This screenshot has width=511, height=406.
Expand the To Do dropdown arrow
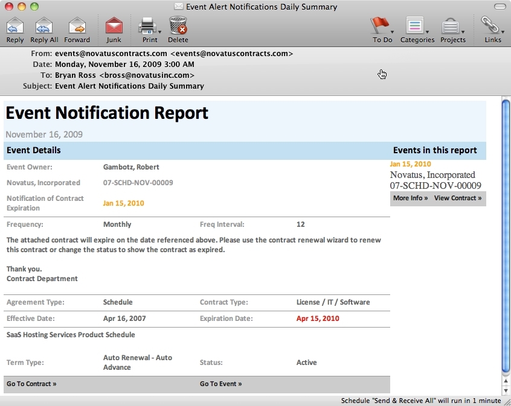click(x=392, y=32)
